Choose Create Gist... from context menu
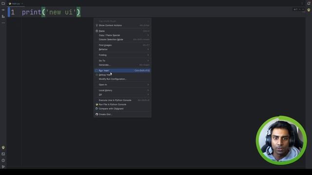 pos(122,114)
